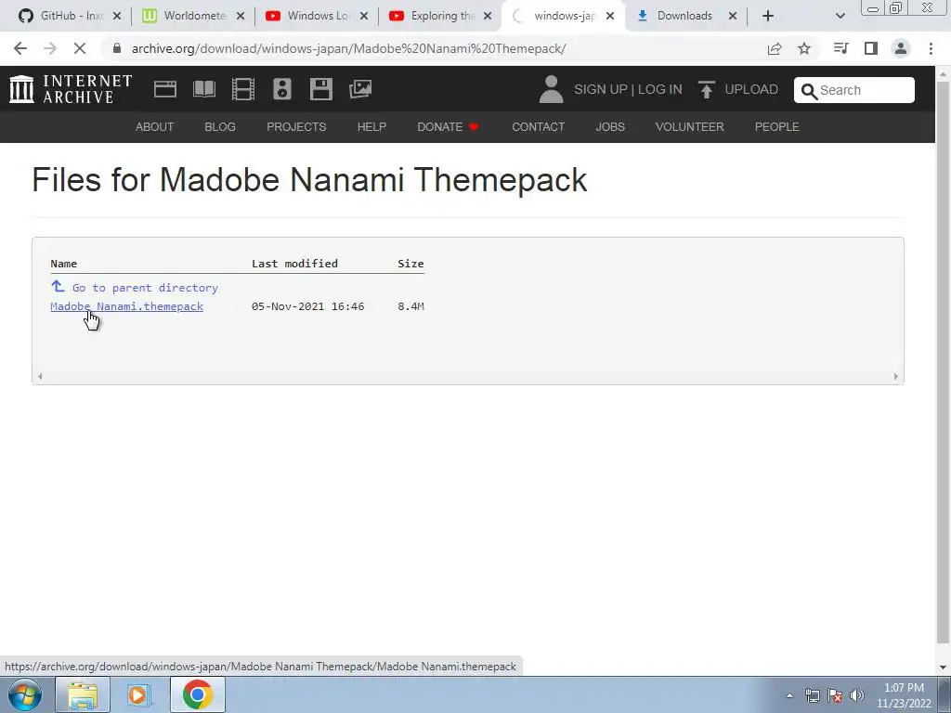Open the Texts book icon
The image size is (951, 713).
click(203, 89)
